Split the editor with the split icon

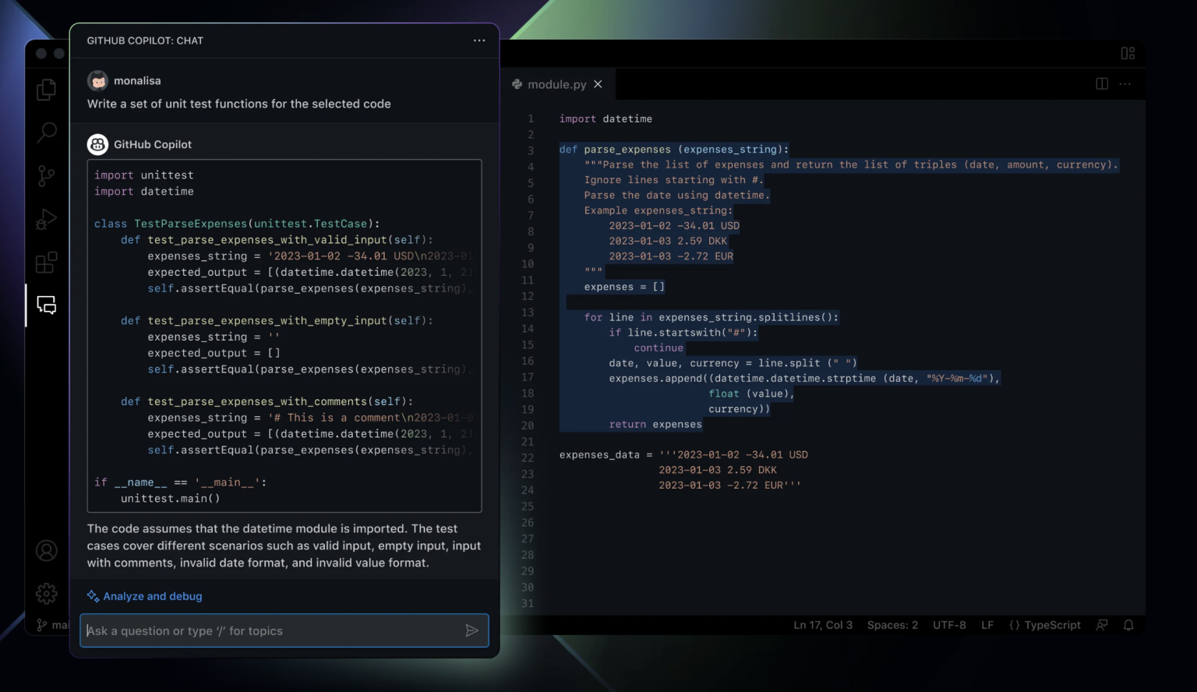(x=1101, y=83)
